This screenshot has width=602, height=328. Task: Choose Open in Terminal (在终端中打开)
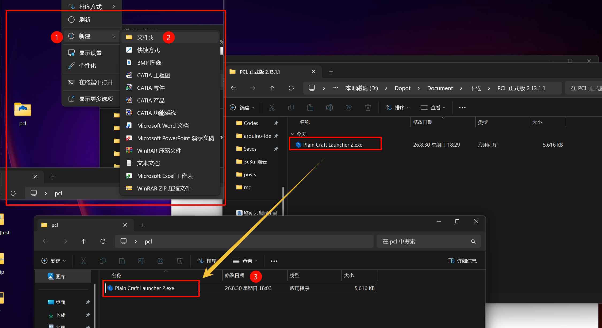coord(92,82)
